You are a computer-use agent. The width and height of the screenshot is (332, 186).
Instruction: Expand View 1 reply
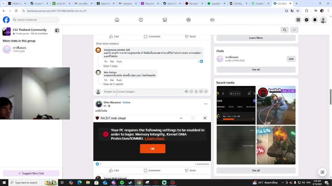pyautogui.click(x=110, y=66)
